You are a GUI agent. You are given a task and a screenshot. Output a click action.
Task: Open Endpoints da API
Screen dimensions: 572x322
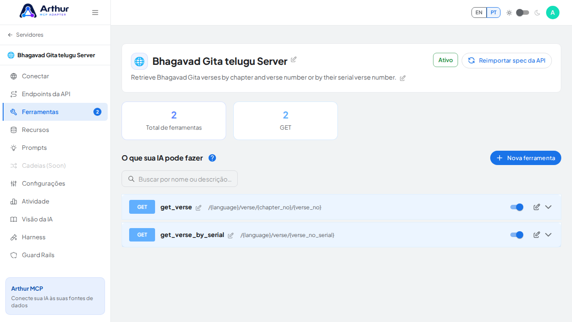click(55, 94)
